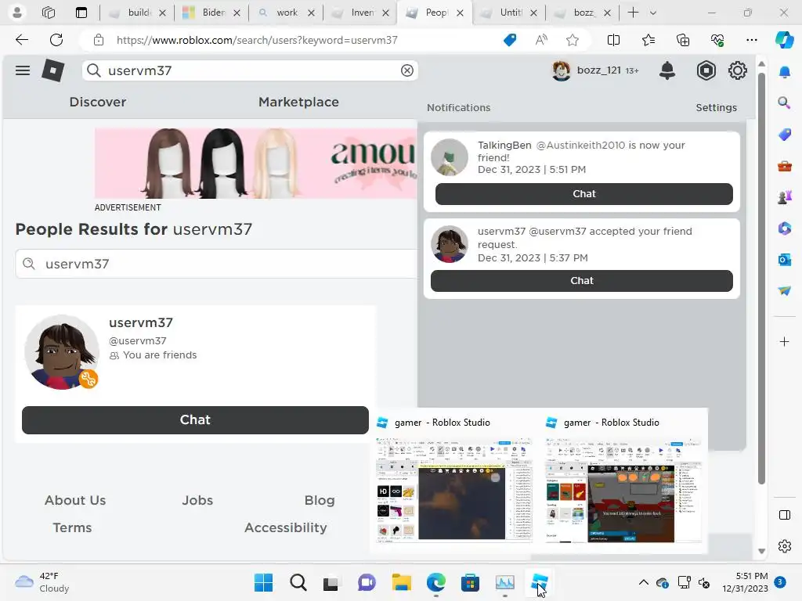
Task: Clear the top uservm37 search box
Action: (407, 70)
